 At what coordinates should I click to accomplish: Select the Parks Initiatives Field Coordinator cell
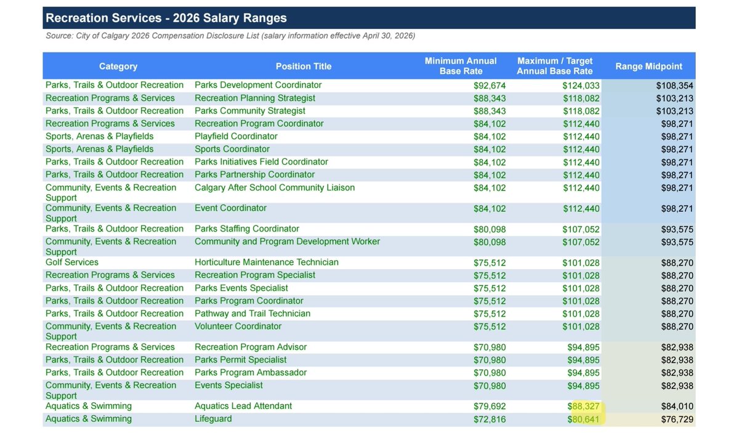coord(261,162)
